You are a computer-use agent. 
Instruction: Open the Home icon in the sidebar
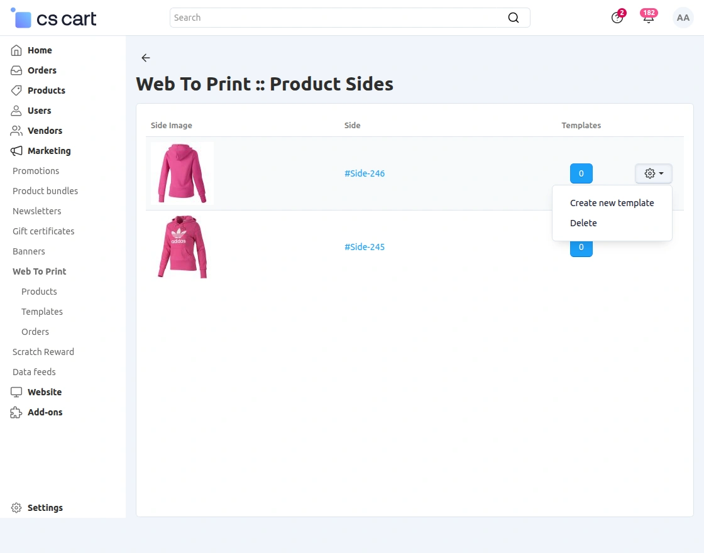[x=16, y=50]
